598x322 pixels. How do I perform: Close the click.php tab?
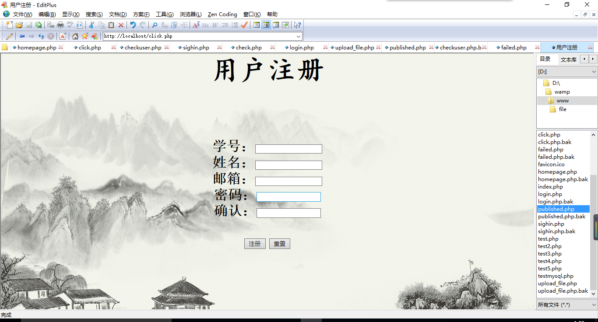coord(113,47)
